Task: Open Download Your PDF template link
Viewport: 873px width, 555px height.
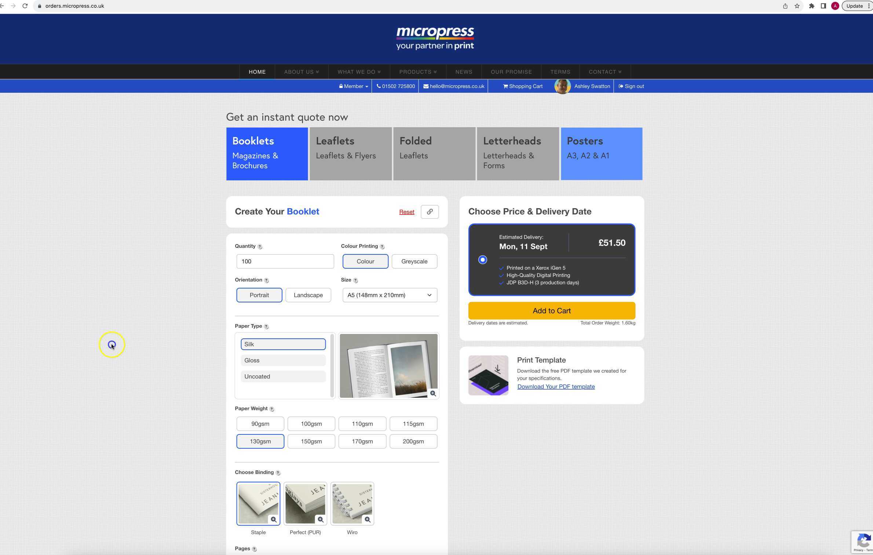Action: pos(556,386)
